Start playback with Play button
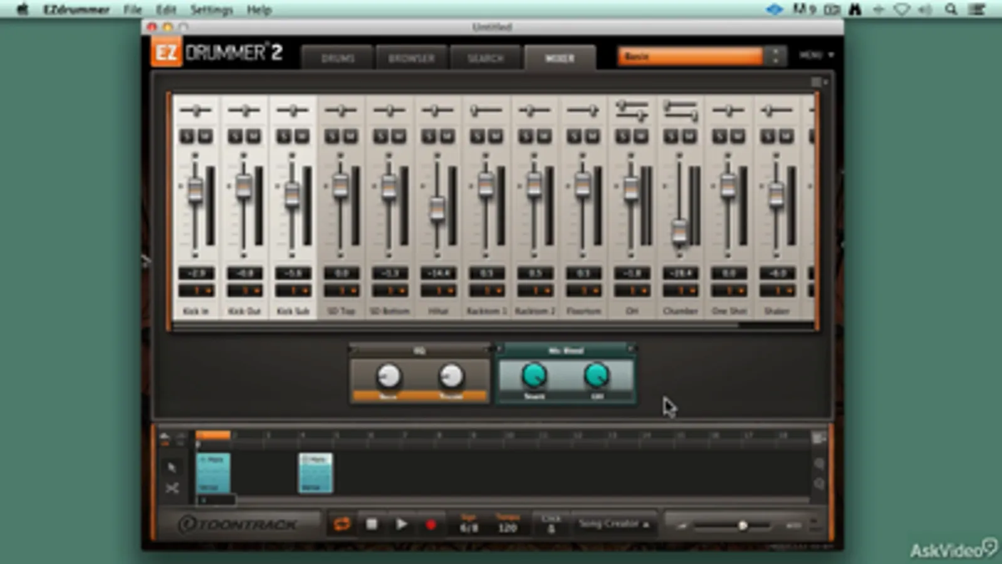1002x564 pixels. click(402, 524)
